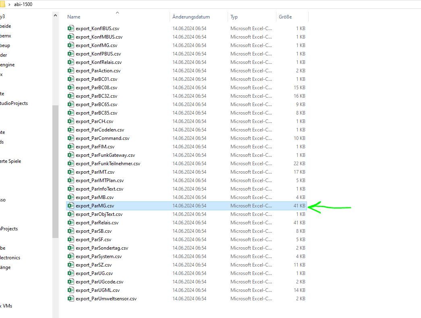Click the 15 KB size of export_ParBC08.csv

(x=299, y=87)
